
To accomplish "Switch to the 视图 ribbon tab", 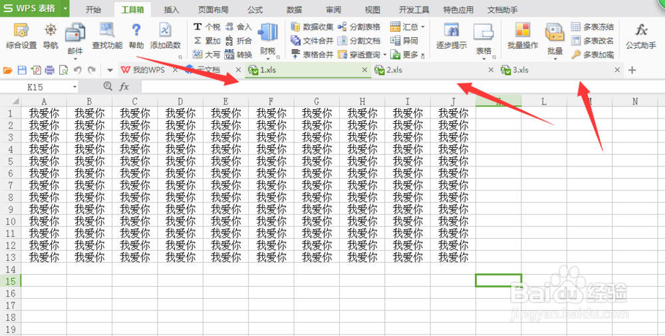I will click(x=372, y=9).
